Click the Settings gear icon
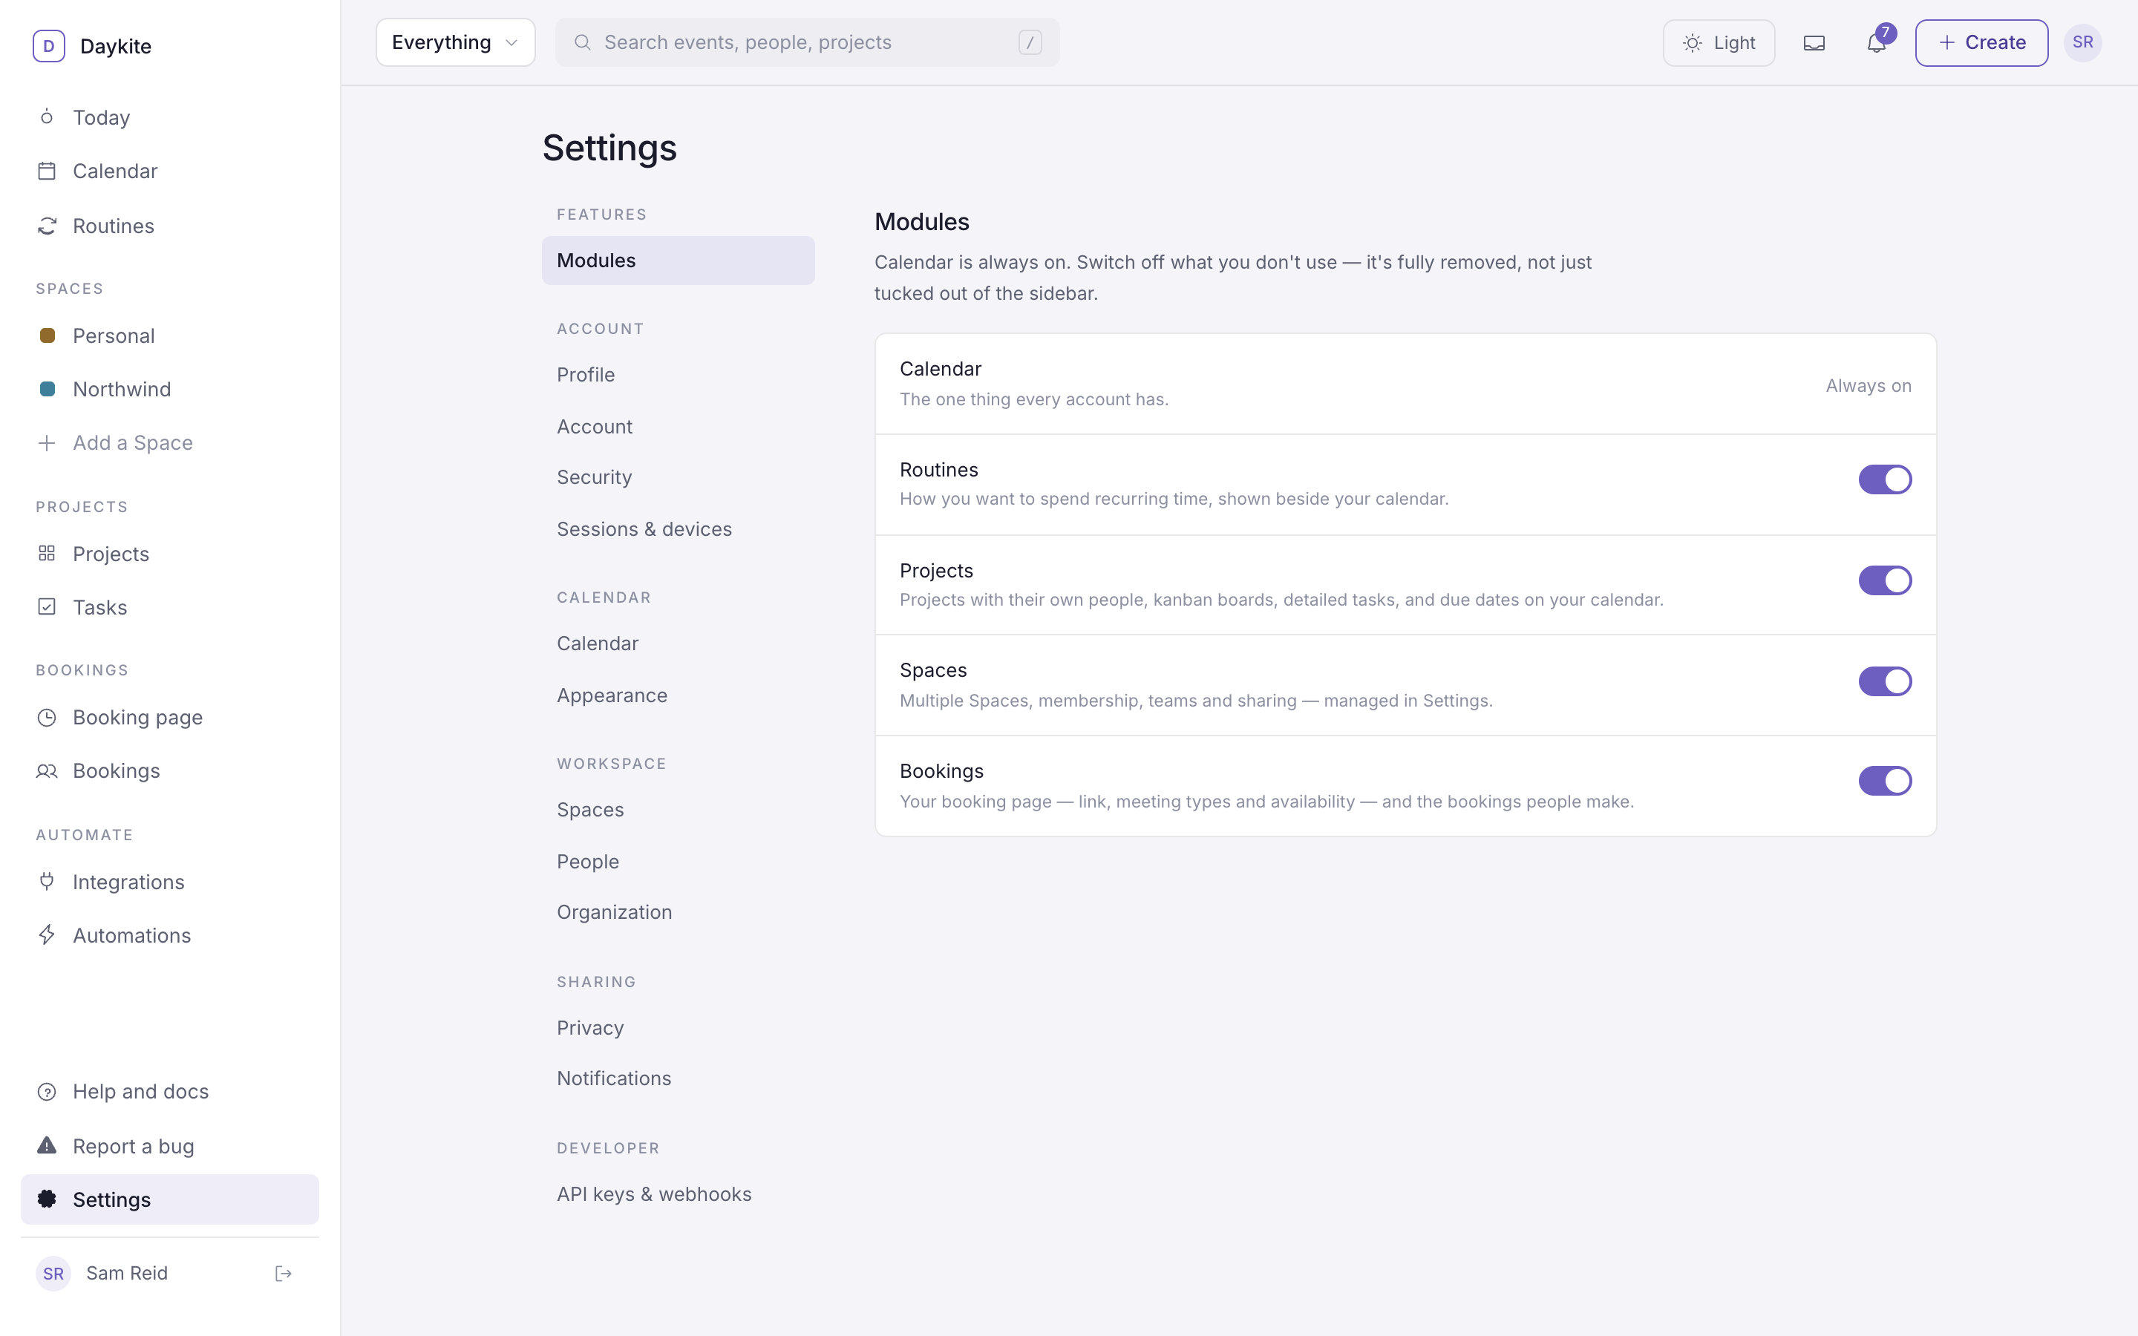2138x1336 pixels. [x=47, y=1199]
